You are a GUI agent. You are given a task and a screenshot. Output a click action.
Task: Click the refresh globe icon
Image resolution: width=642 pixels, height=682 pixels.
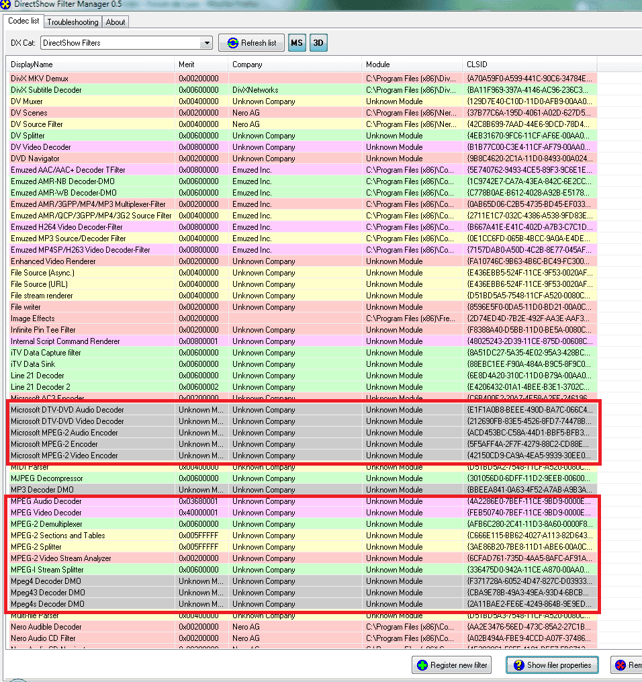(x=233, y=42)
